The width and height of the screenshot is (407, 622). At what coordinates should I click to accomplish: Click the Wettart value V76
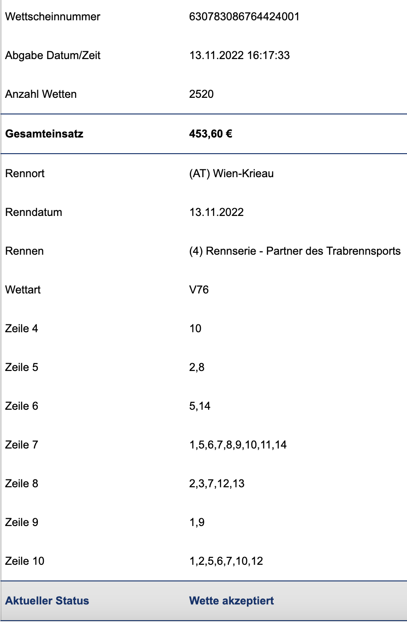(199, 290)
